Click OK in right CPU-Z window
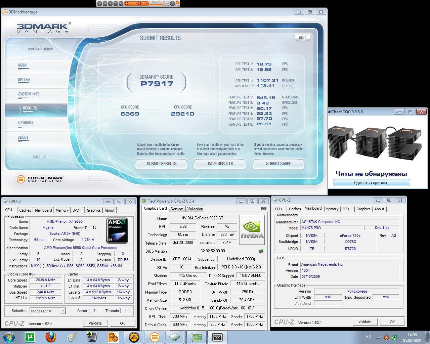The image size is (430, 344). tap(392, 322)
